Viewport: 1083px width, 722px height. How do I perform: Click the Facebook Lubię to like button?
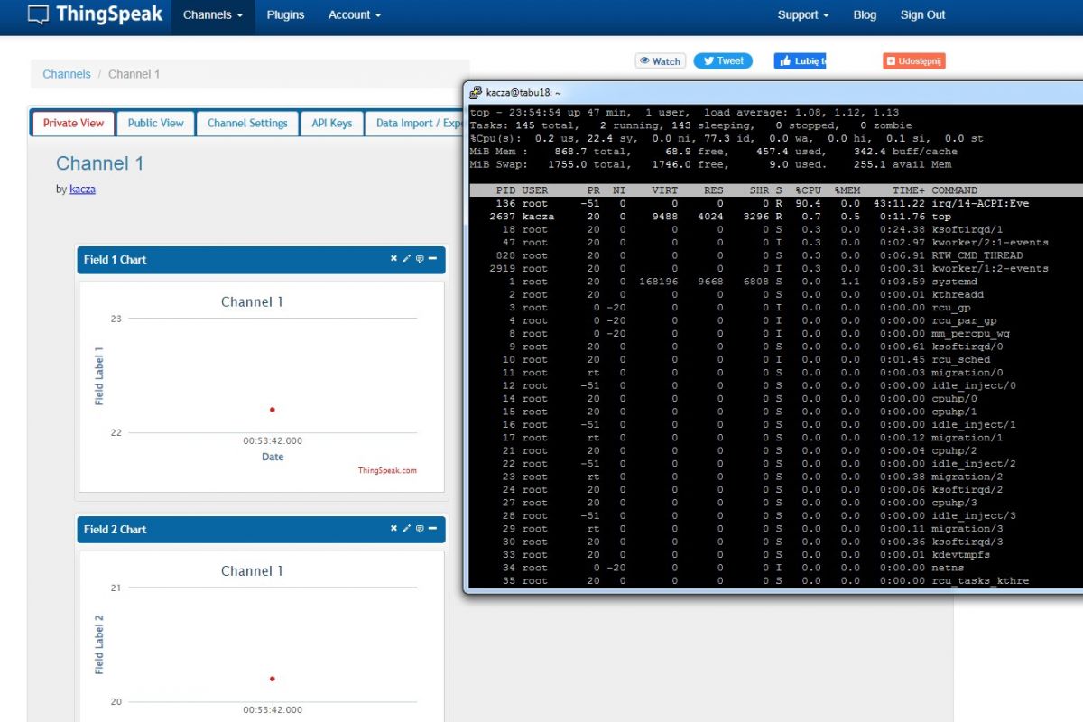pos(800,61)
